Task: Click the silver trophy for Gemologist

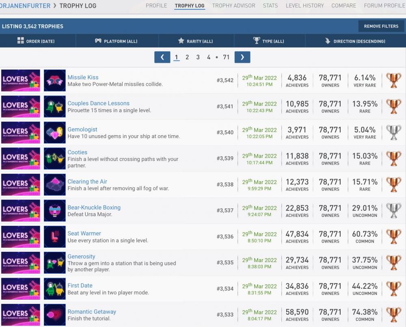Action: pos(393,132)
